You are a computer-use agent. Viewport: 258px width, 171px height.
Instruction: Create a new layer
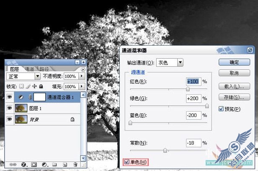[x=65, y=164]
